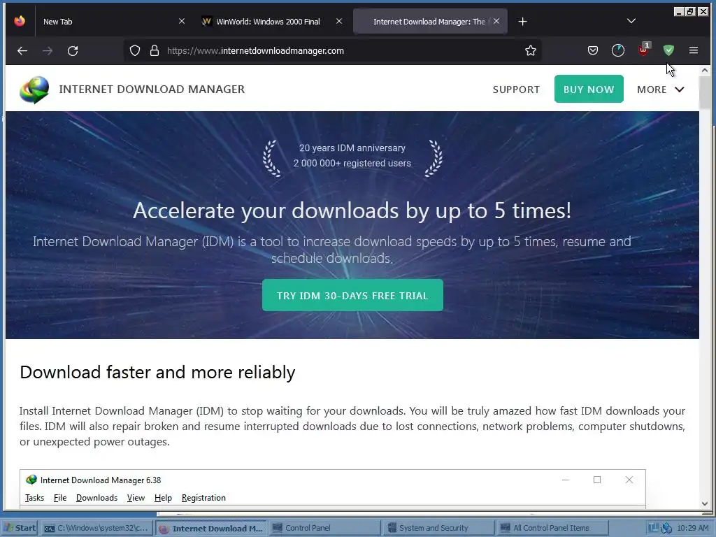Open the SUPPORT link

(516, 89)
